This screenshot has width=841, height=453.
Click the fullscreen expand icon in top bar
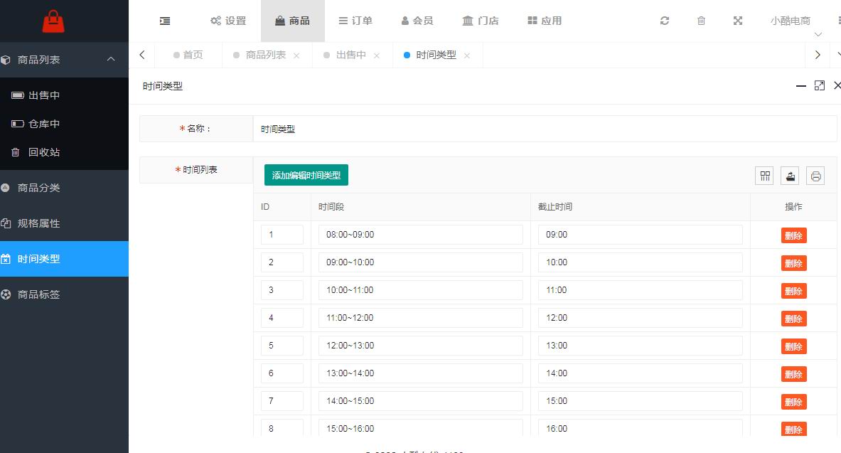click(x=738, y=21)
